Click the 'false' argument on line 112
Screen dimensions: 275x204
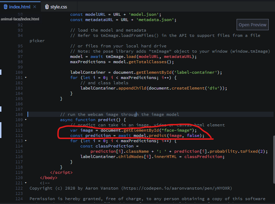[x=193, y=136]
